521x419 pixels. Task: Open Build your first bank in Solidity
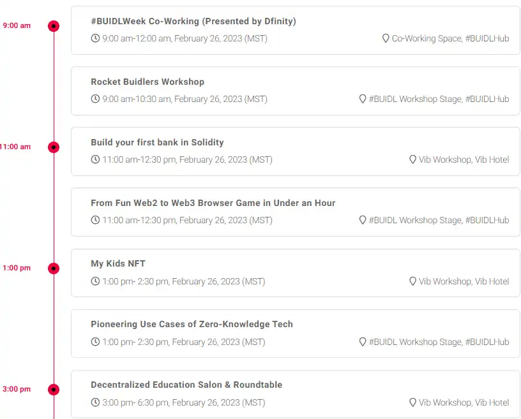157,142
